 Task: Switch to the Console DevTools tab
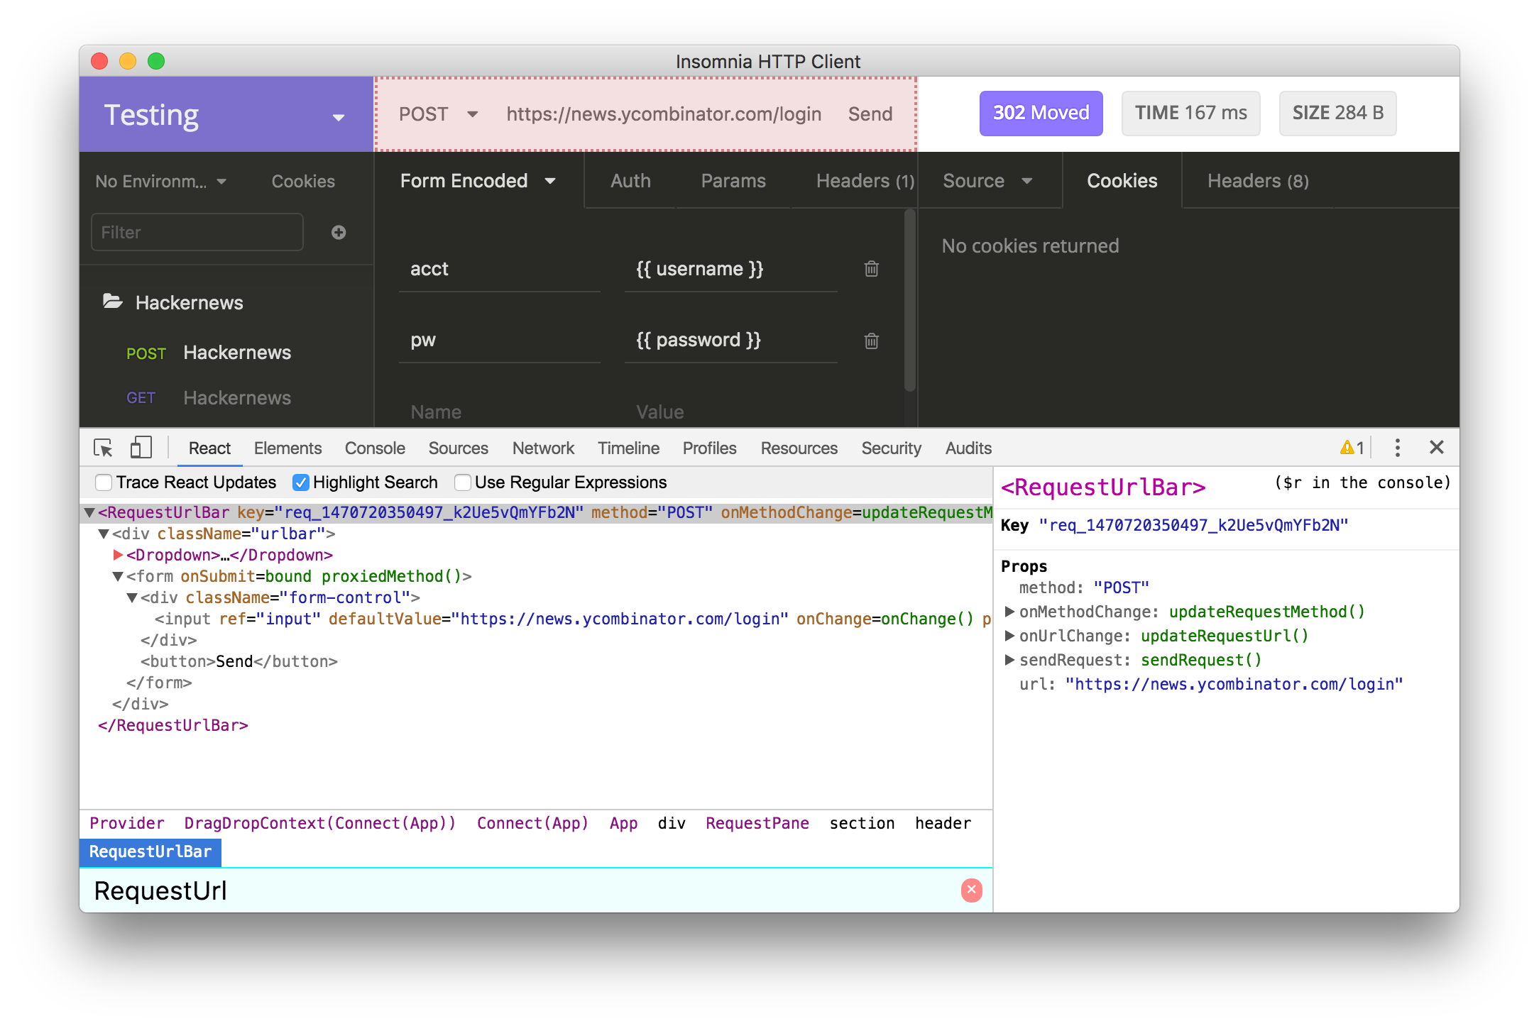click(375, 448)
